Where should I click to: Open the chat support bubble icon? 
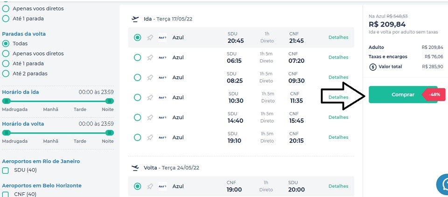(x=442, y=185)
